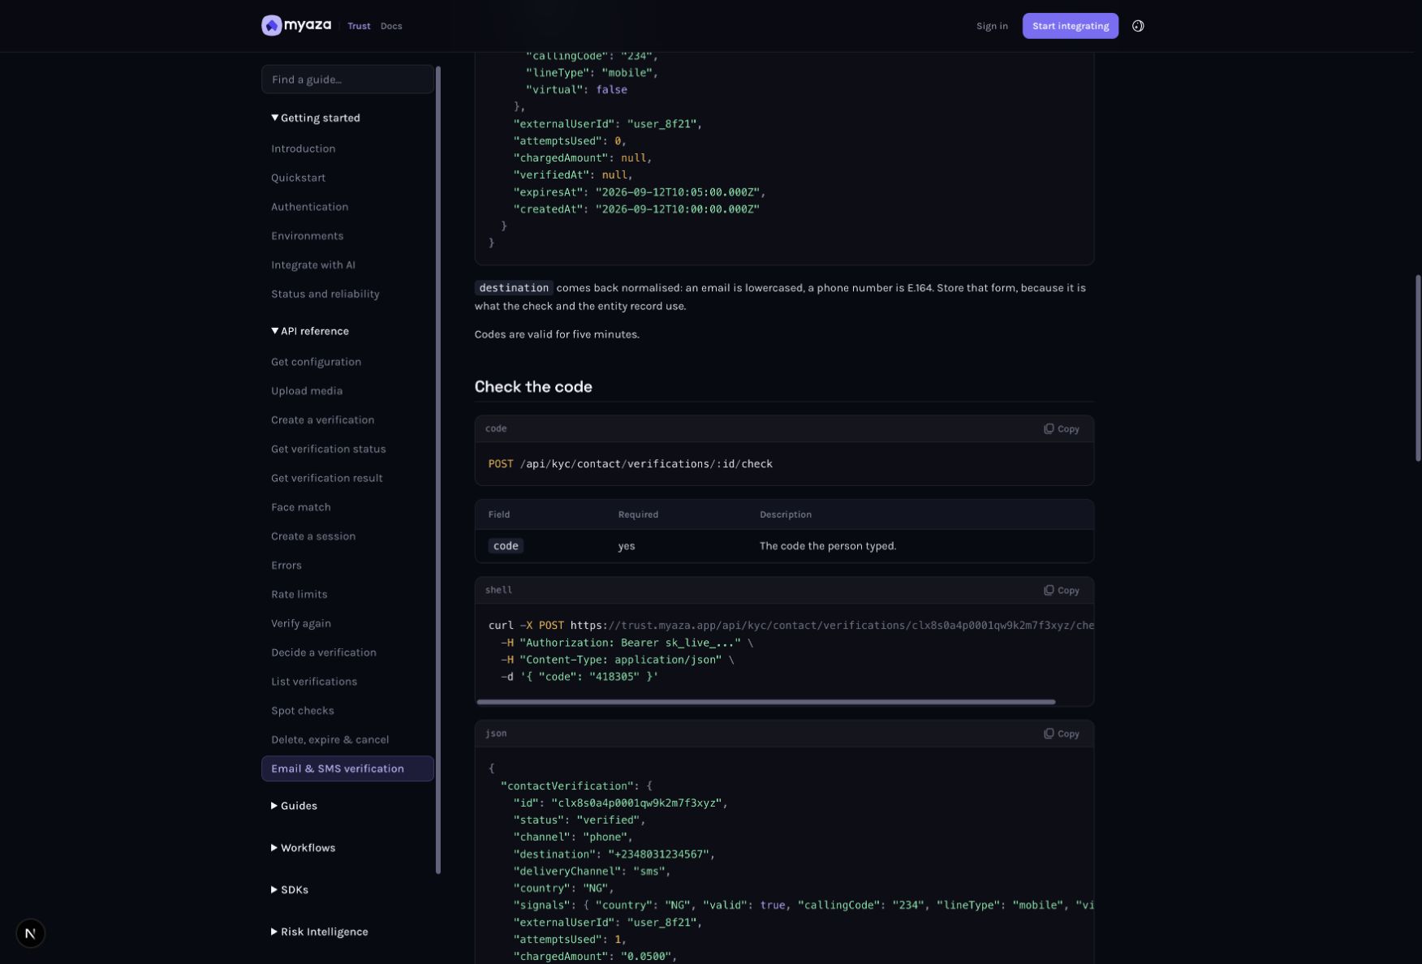Open the Sign in link
Viewport: 1422px width, 964px height.
[x=992, y=26]
